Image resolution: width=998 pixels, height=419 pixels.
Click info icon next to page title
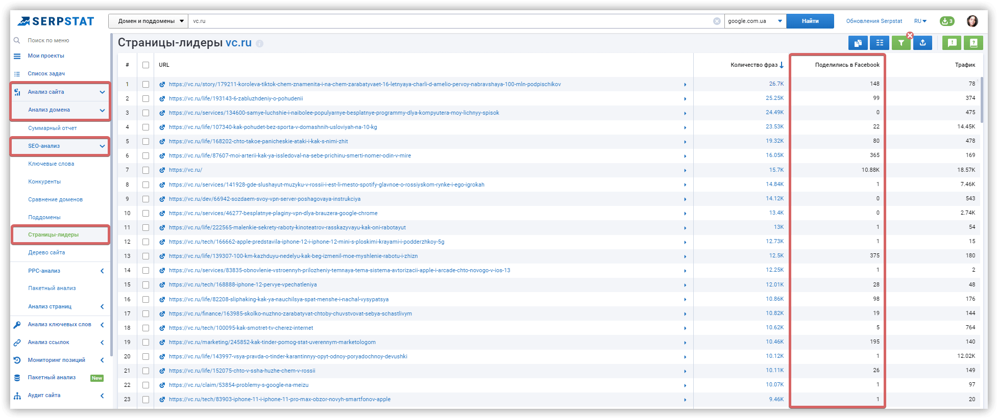click(259, 44)
